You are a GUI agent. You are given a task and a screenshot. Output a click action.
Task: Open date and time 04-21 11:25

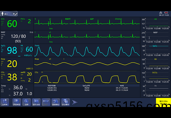164,15
